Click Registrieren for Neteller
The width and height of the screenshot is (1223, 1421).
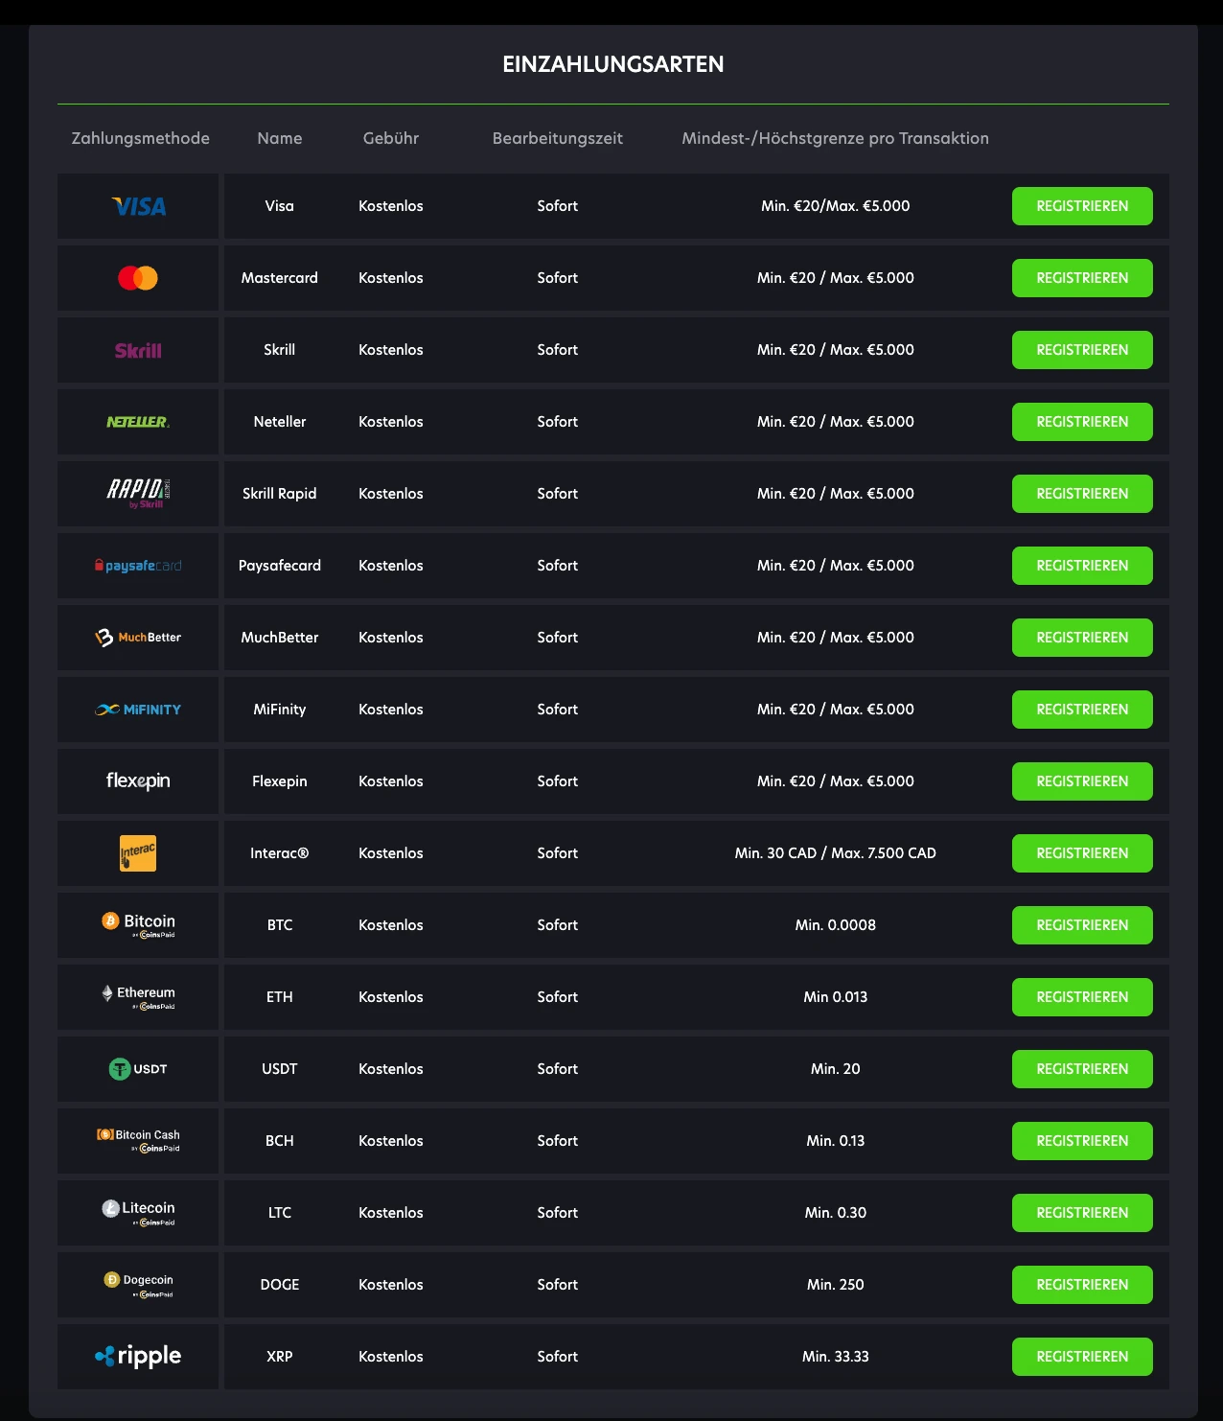[1082, 422]
